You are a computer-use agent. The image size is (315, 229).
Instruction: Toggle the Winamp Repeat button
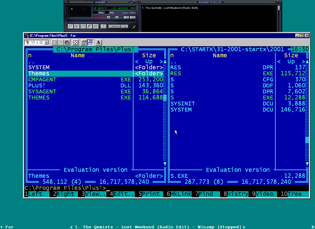[x=125, y=27]
